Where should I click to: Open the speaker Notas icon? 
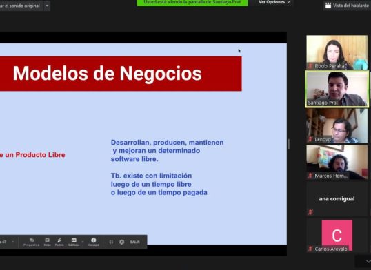48,242
